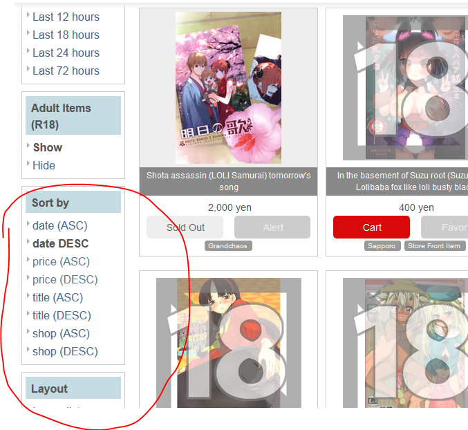
Task: Sort listings by title (ASC)
Action: (x=57, y=297)
